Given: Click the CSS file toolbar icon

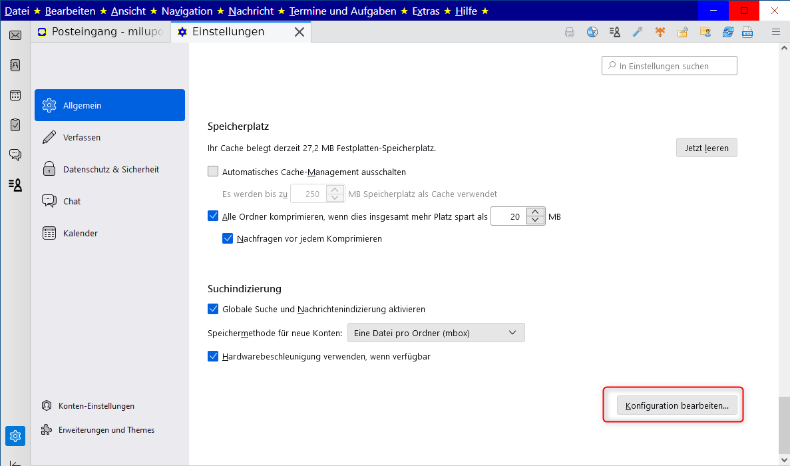Looking at the screenshot, I should pos(747,32).
